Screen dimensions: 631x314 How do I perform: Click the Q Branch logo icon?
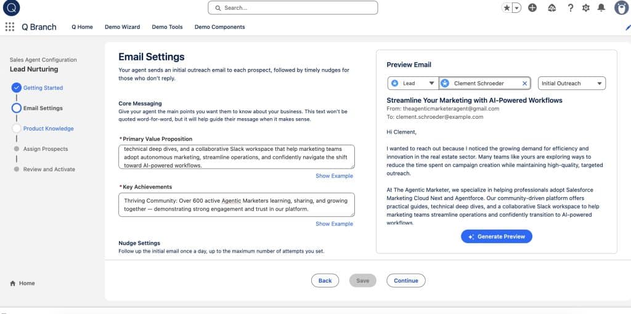point(11,7)
